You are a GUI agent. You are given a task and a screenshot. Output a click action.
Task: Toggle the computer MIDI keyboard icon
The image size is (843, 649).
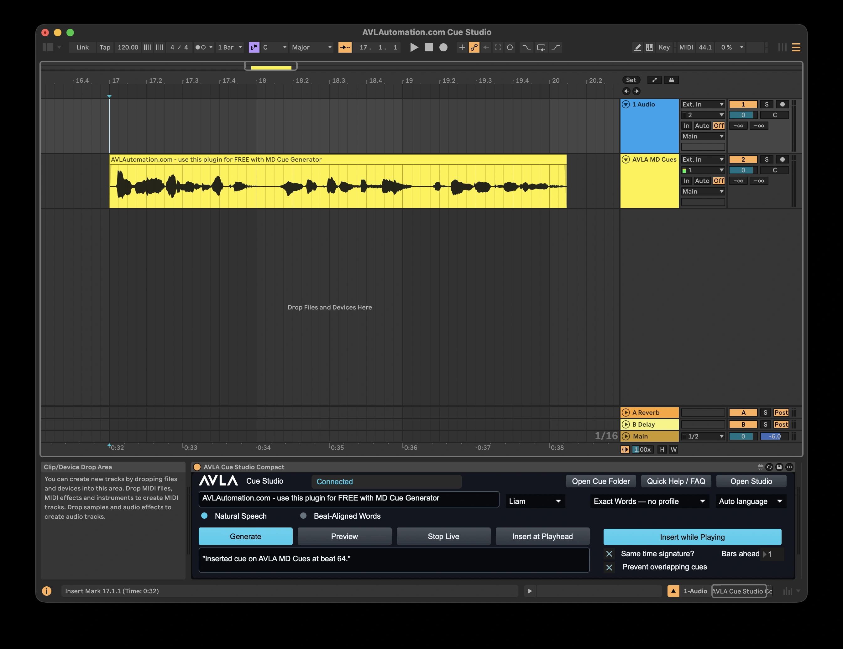(x=650, y=48)
